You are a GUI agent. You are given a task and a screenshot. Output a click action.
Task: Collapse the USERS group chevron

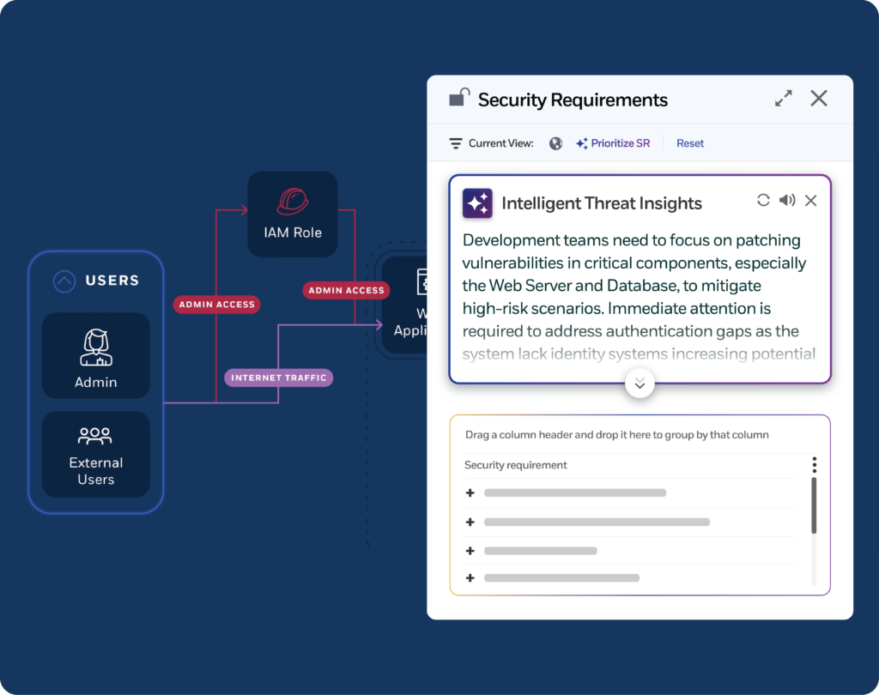[64, 281]
